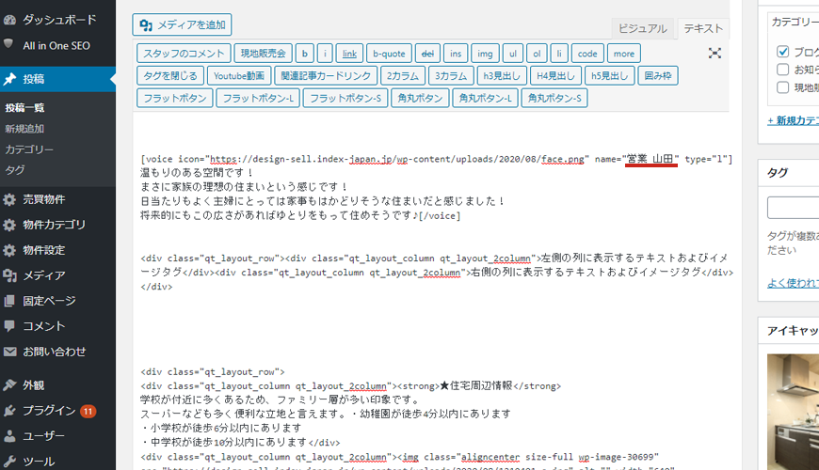Insert the b-quote tag button

[387, 54]
